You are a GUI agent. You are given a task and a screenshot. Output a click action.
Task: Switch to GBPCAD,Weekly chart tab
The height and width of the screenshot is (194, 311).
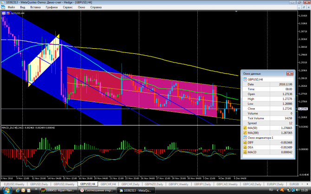pos(227,184)
